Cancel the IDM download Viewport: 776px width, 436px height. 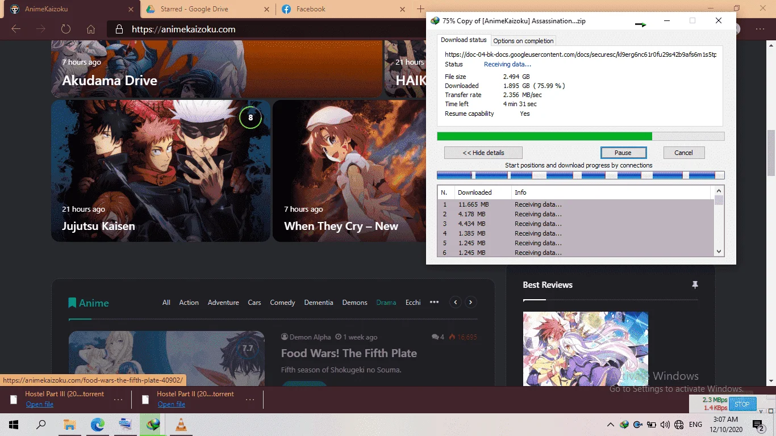pyautogui.click(x=683, y=153)
